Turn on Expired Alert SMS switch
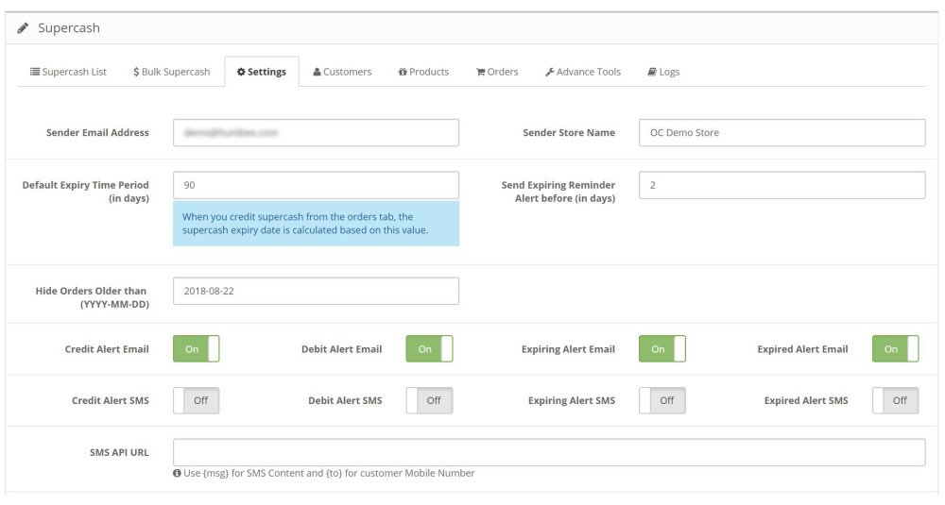 coord(896,400)
